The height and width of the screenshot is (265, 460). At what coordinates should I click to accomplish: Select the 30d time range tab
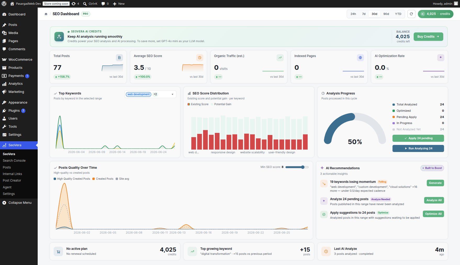pos(374,14)
